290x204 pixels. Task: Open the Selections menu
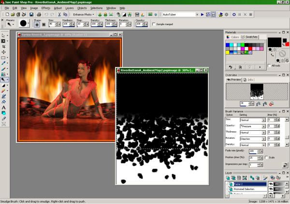coord(96,8)
